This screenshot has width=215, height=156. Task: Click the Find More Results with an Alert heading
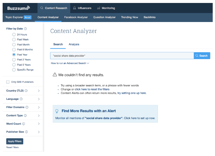coord(89,111)
